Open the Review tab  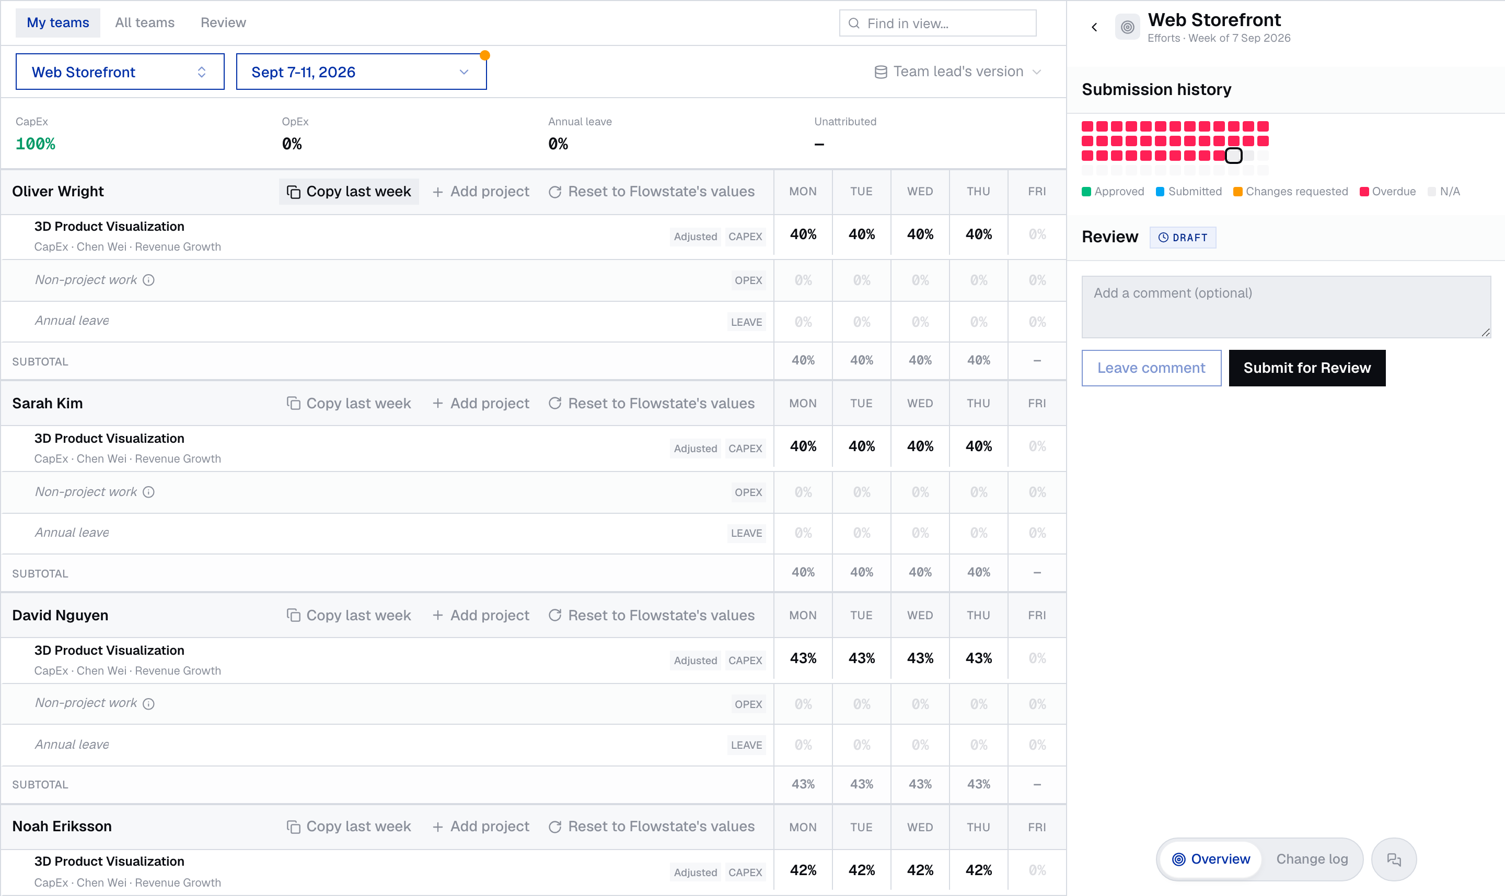[x=224, y=23]
